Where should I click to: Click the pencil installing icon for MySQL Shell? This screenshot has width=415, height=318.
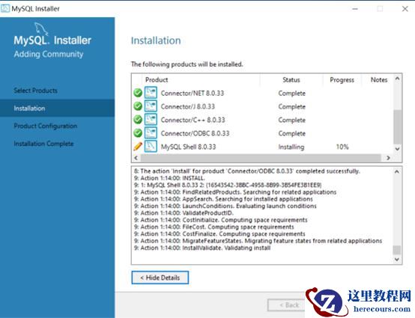click(138, 146)
